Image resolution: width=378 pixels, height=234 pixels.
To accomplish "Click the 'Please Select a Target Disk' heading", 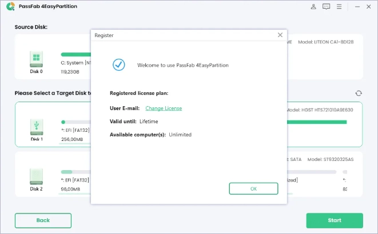I will coord(53,93).
